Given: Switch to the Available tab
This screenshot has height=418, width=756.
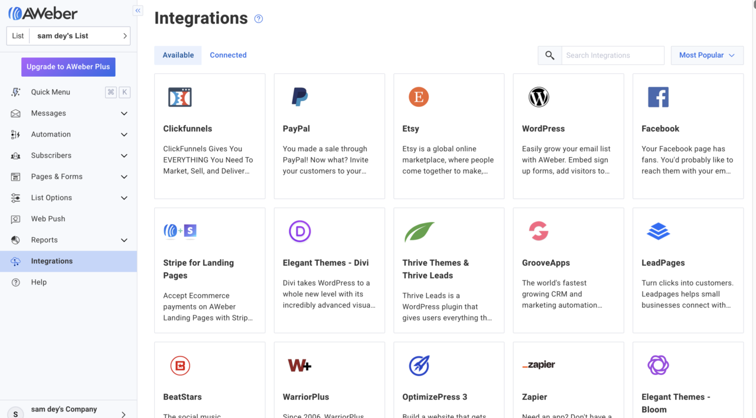Looking at the screenshot, I should (x=178, y=55).
